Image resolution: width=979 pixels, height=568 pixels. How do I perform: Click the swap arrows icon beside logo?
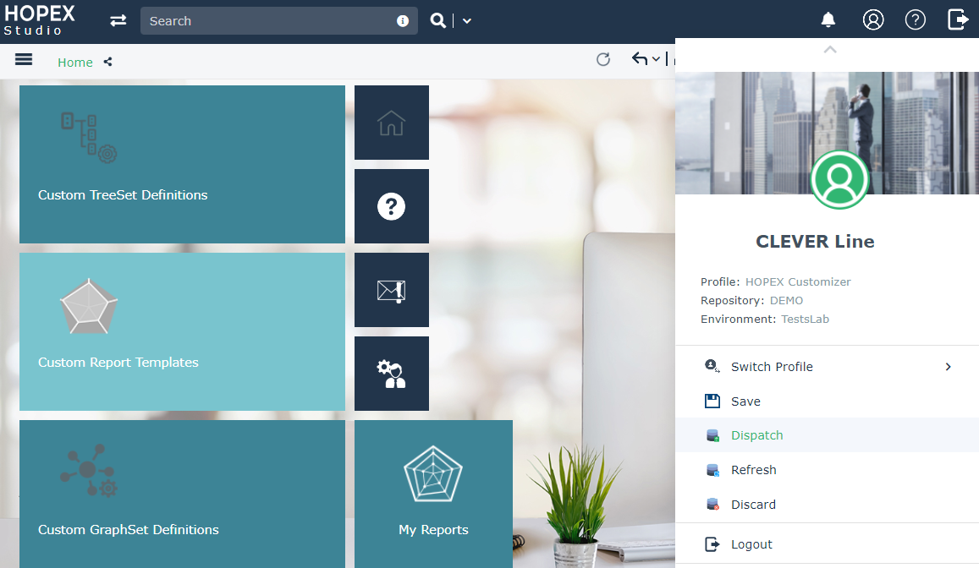[118, 20]
